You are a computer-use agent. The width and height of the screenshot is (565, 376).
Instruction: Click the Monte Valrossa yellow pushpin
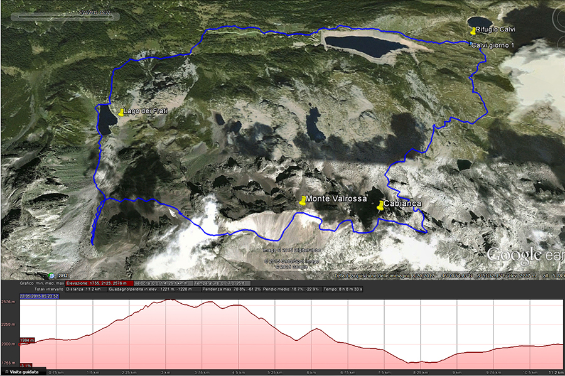click(x=303, y=201)
